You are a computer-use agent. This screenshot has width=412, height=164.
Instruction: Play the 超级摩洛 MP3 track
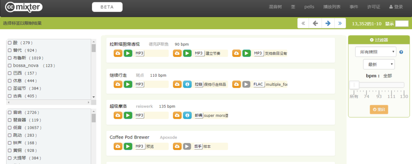pyautogui.click(x=128, y=115)
